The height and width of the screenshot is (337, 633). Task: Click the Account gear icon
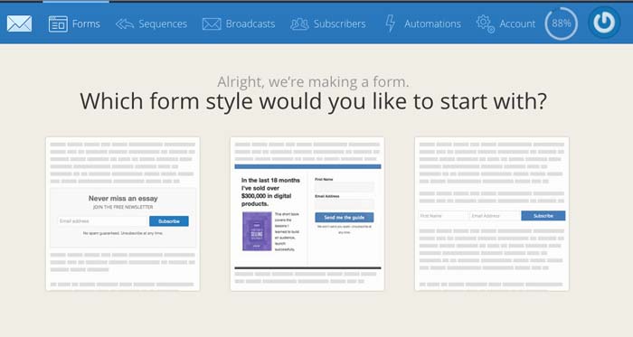point(485,23)
